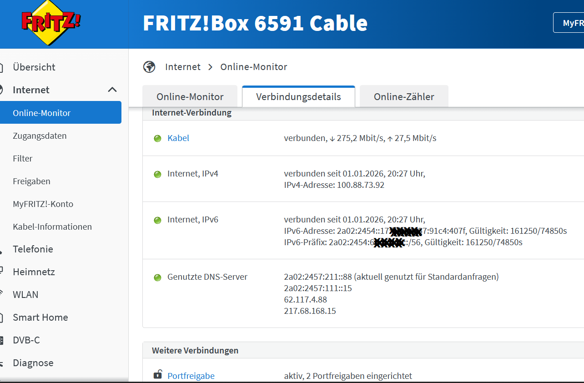Viewport: 584px width, 383px height.
Task: Click the FRITZ! logo
Action: point(51,23)
